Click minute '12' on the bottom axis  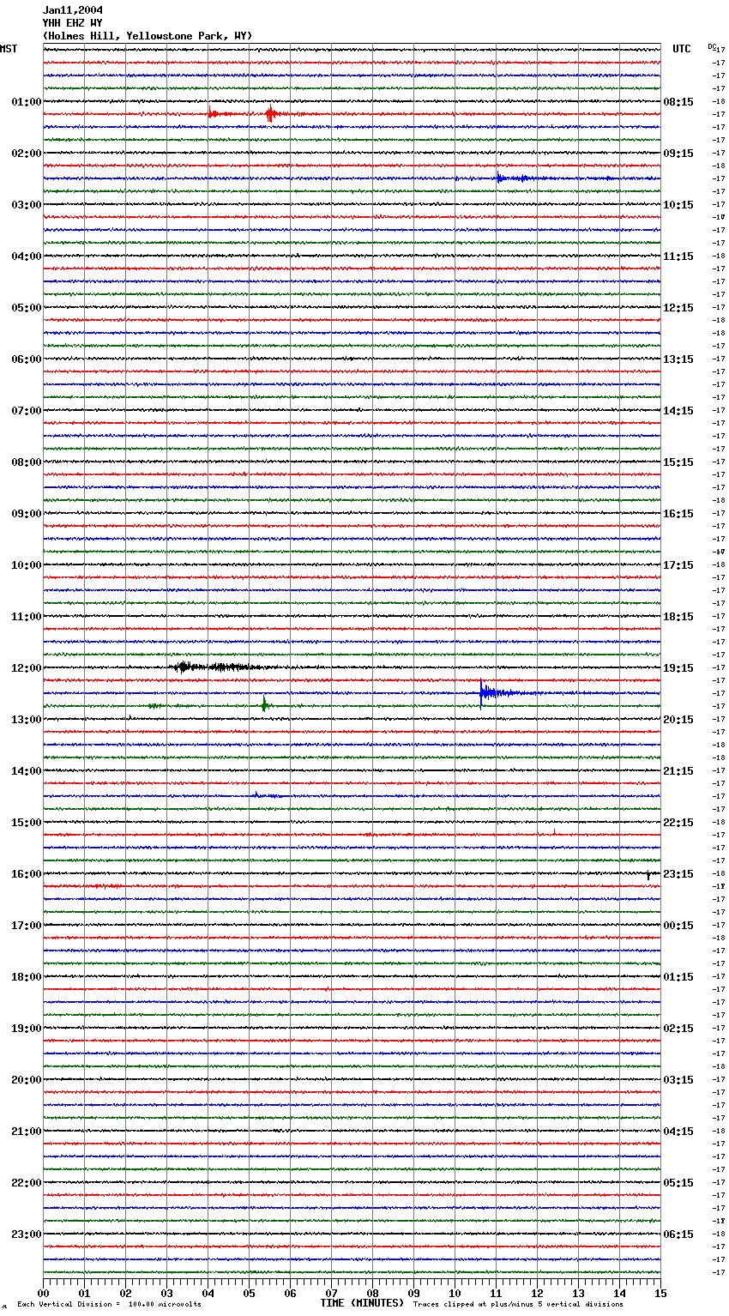pos(537,1293)
